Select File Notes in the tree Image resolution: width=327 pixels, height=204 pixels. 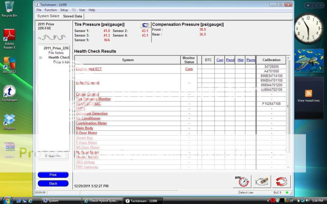(56, 53)
